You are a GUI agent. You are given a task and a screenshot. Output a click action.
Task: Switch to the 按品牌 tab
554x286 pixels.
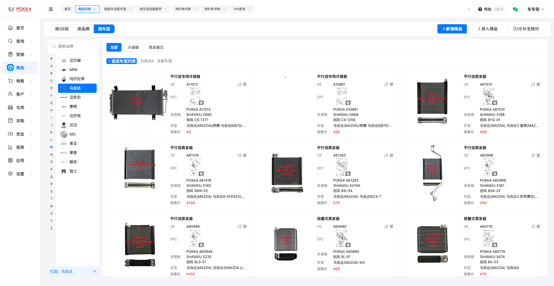click(83, 29)
